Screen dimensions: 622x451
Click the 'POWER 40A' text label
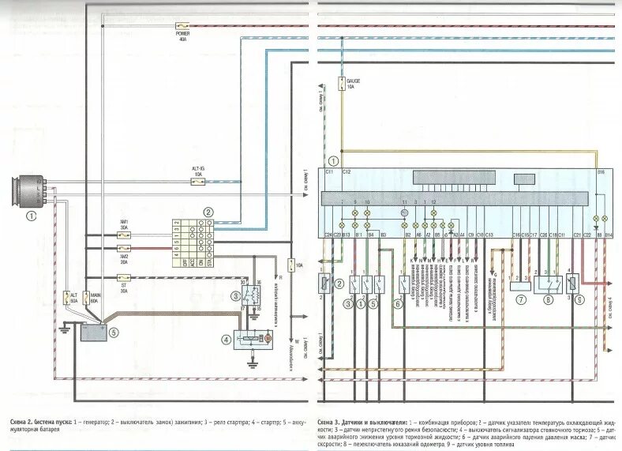tap(182, 37)
